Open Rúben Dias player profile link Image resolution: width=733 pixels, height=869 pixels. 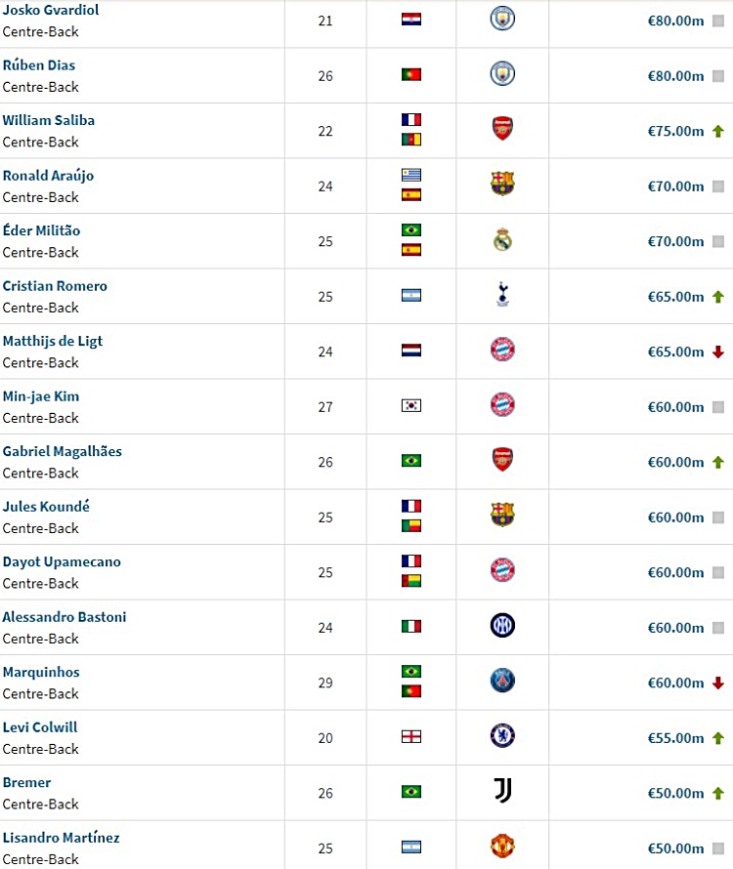point(39,65)
